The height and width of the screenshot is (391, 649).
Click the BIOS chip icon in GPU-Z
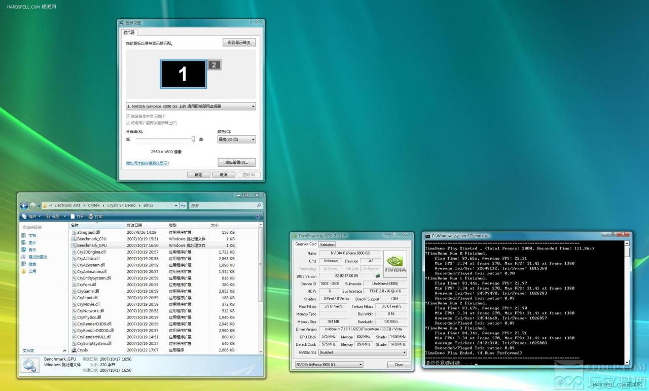pos(378,275)
